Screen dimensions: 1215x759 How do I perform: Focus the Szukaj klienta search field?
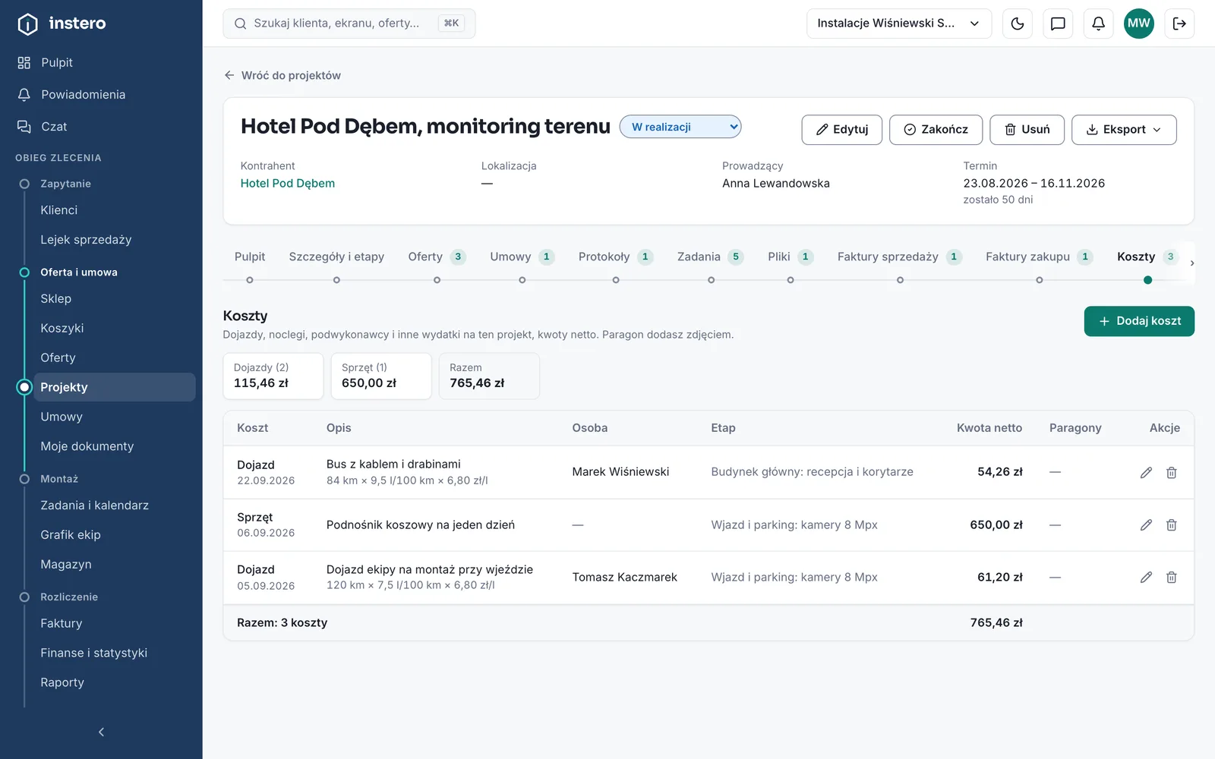tap(349, 24)
